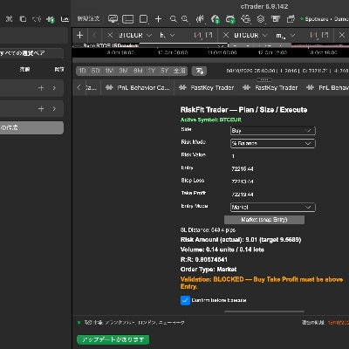The height and width of the screenshot is (349, 349).
Task: Select the 1M range button
Action: (109, 71)
